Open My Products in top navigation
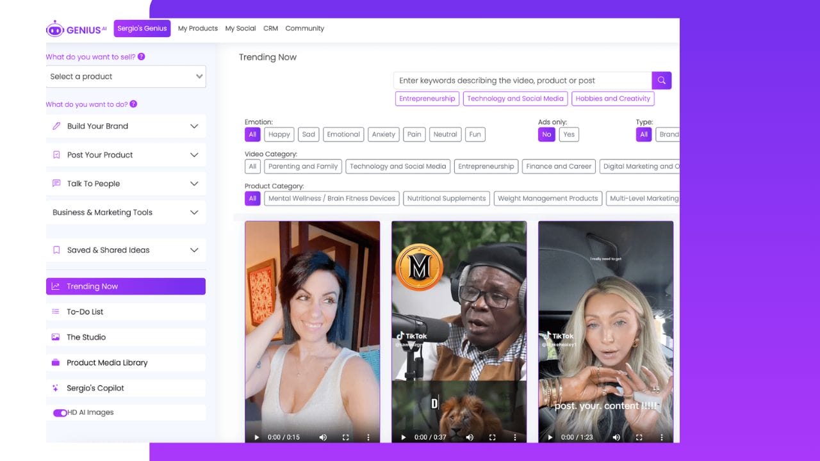 [x=197, y=29]
